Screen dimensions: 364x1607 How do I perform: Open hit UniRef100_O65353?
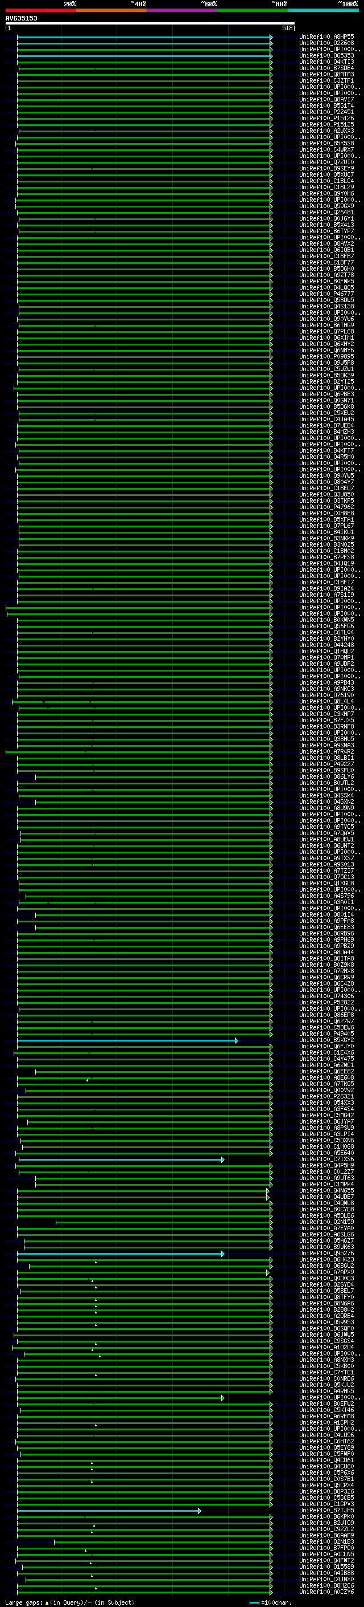326,55
